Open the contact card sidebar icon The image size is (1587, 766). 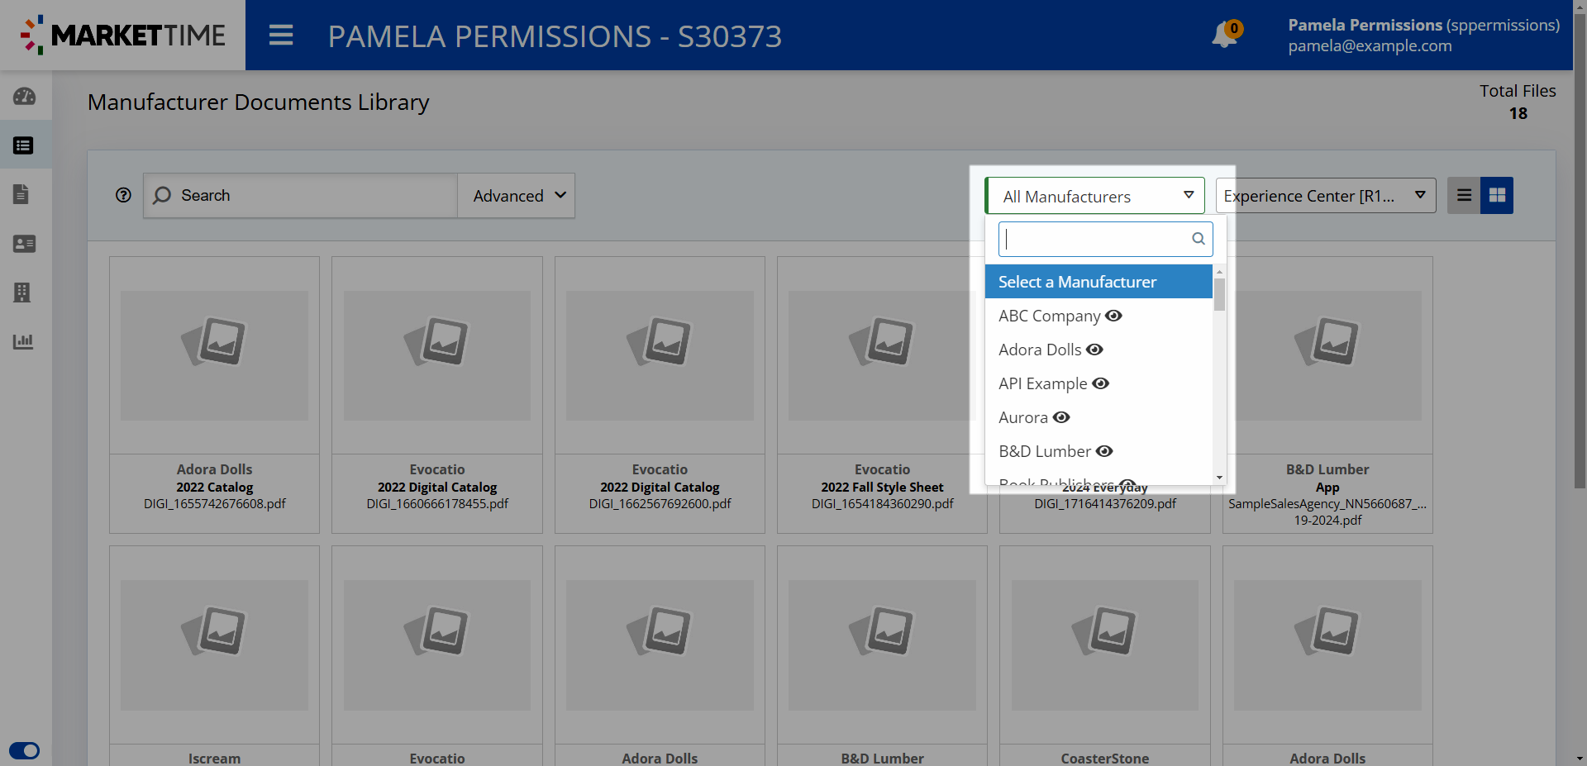24,244
